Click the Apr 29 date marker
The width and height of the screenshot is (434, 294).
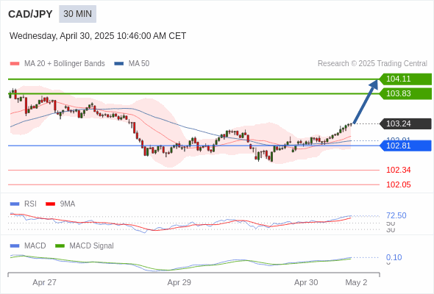(x=179, y=282)
